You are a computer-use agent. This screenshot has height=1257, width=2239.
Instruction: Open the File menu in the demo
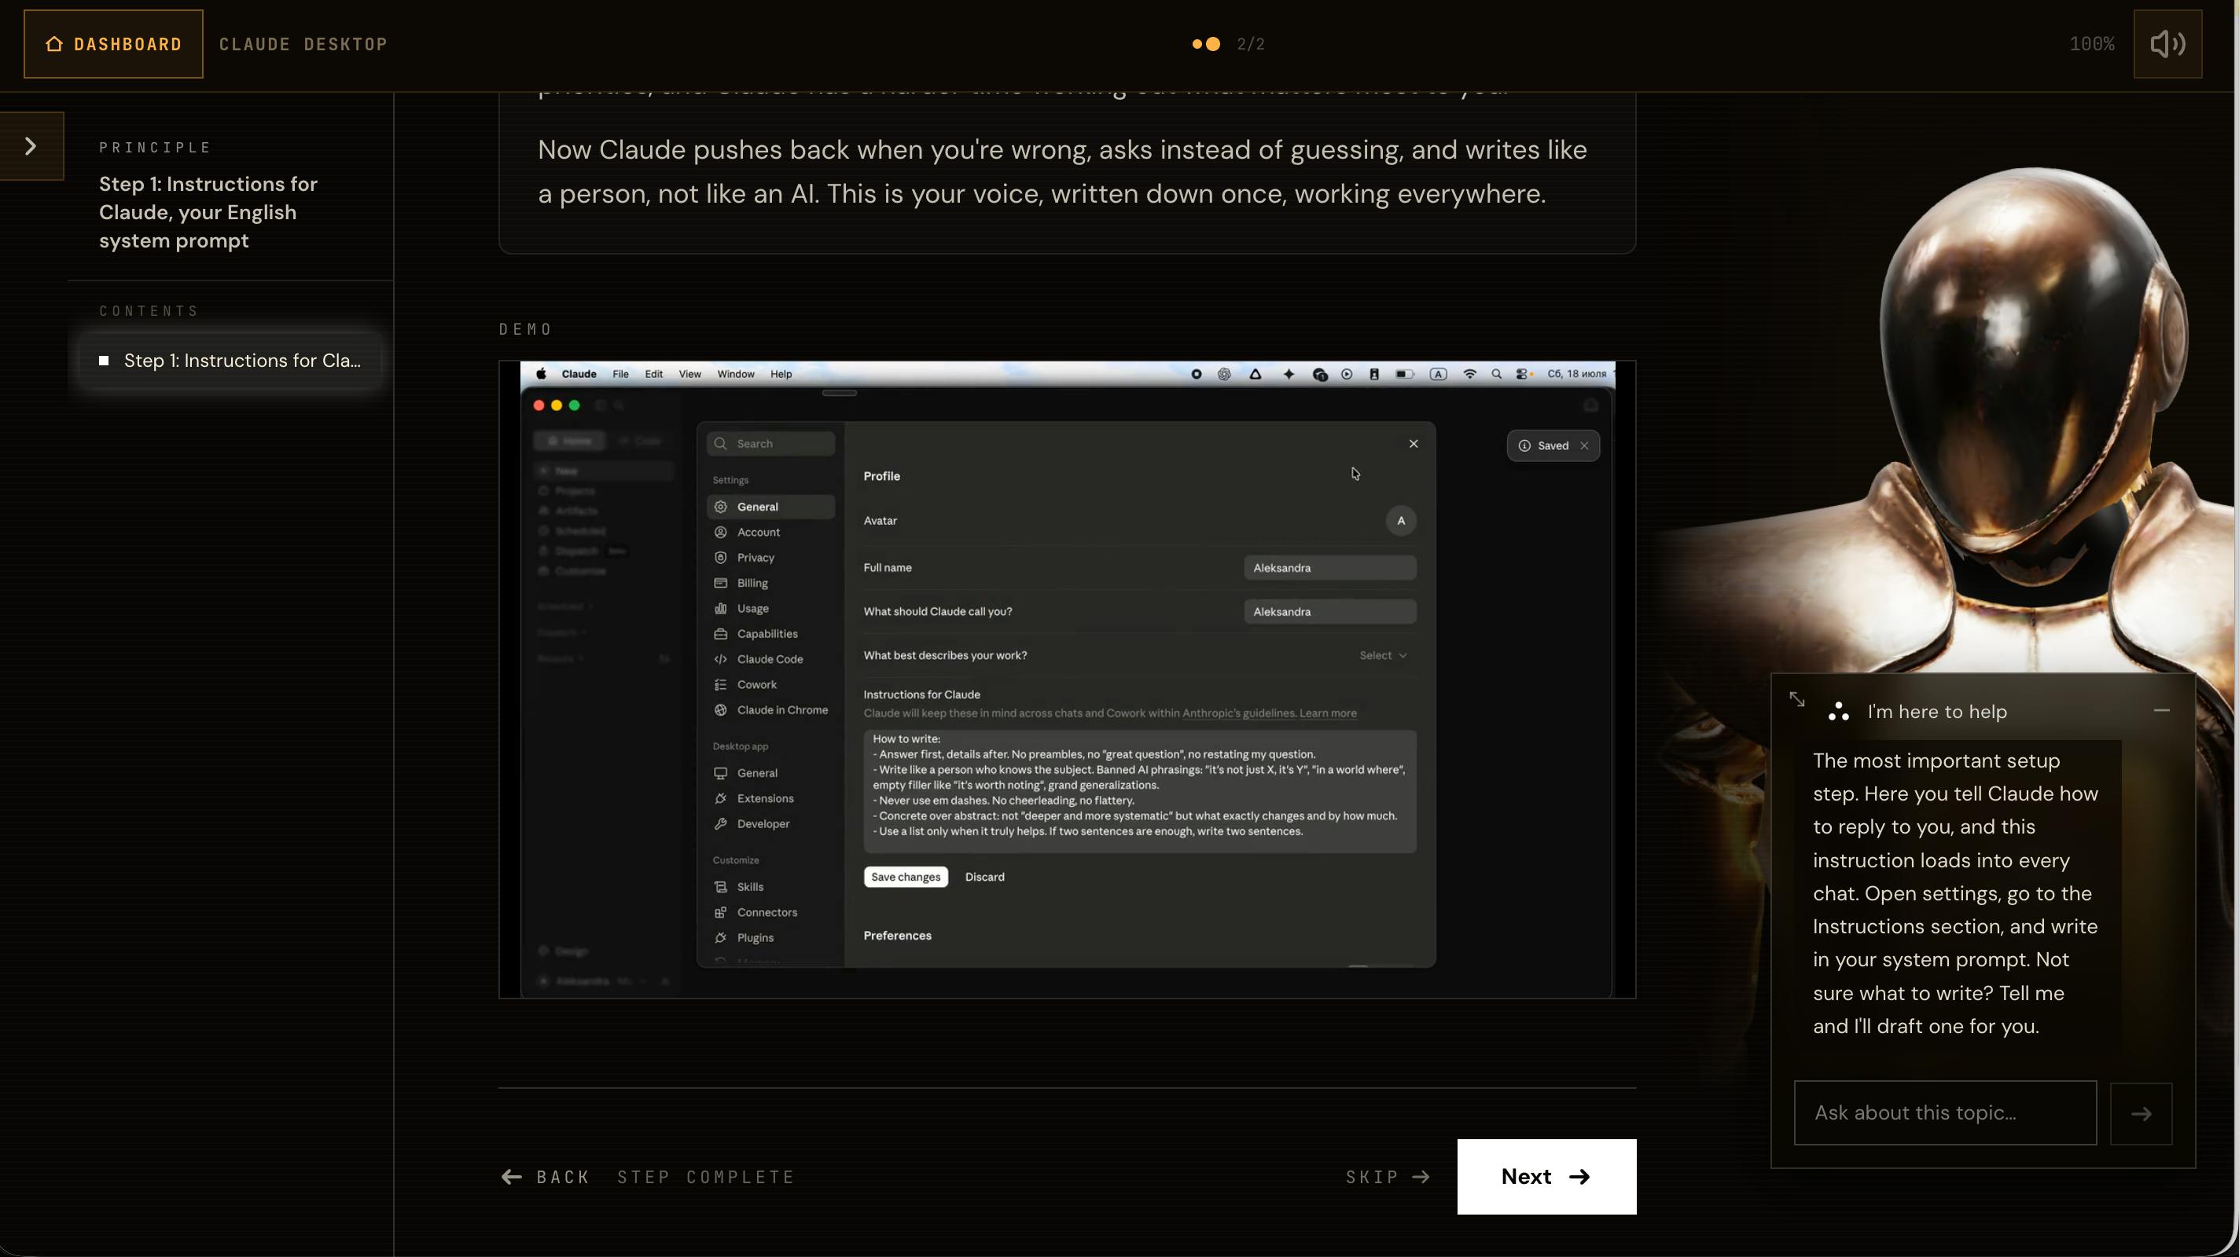point(620,375)
